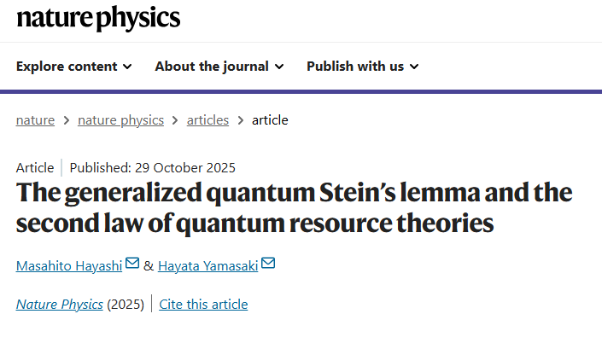The width and height of the screenshot is (602, 343).
Task: Click the Nature Physics logo
Action: [x=98, y=17]
